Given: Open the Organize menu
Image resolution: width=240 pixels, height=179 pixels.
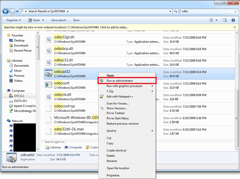Looking at the screenshot, I should point(13,20).
